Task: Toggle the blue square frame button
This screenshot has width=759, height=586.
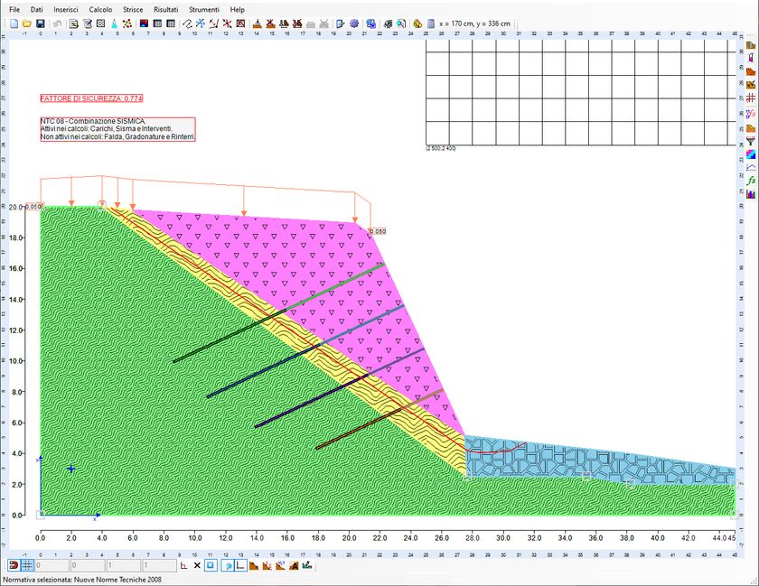Action: point(211,564)
